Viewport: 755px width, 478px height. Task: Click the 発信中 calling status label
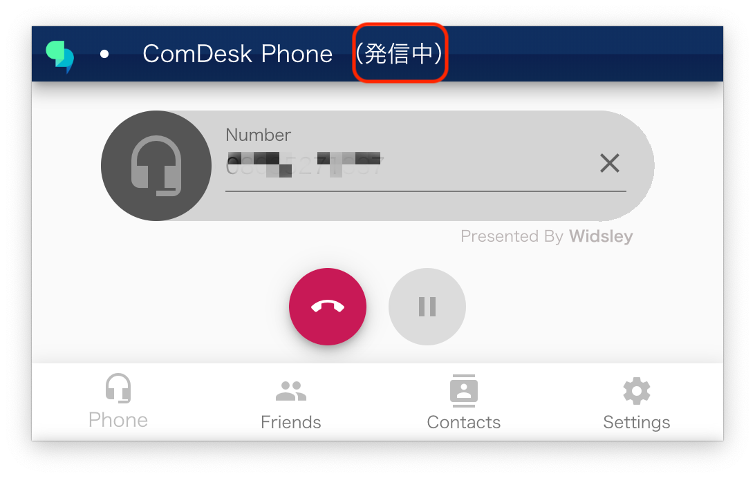pos(399,53)
